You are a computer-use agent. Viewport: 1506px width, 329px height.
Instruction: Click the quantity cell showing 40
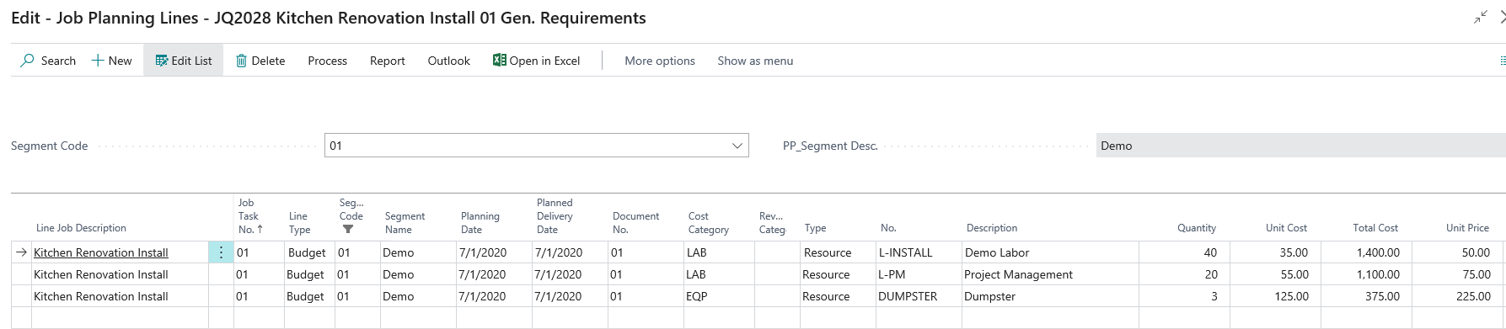pyautogui.click(x=1184, y=252)
